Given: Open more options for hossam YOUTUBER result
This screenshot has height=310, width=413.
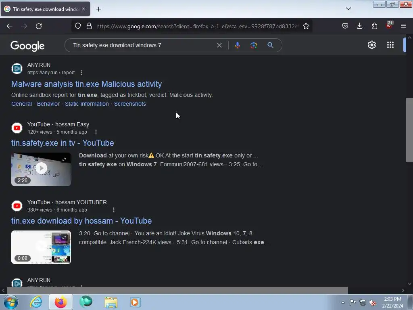Looking at the screenshot, I should coord(113,210).
